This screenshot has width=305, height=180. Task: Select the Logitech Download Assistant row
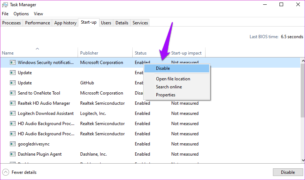(x=150, y=113)
